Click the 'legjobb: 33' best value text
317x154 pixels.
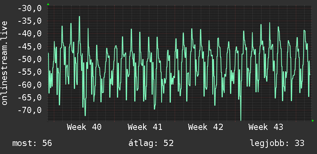pyautogui.click(x=277, y=143)
